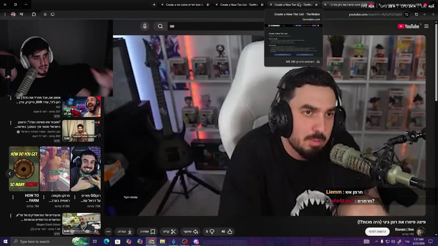438x246 pixels.
Task: Create a clip with the scissors button
Action: (169, 232)
